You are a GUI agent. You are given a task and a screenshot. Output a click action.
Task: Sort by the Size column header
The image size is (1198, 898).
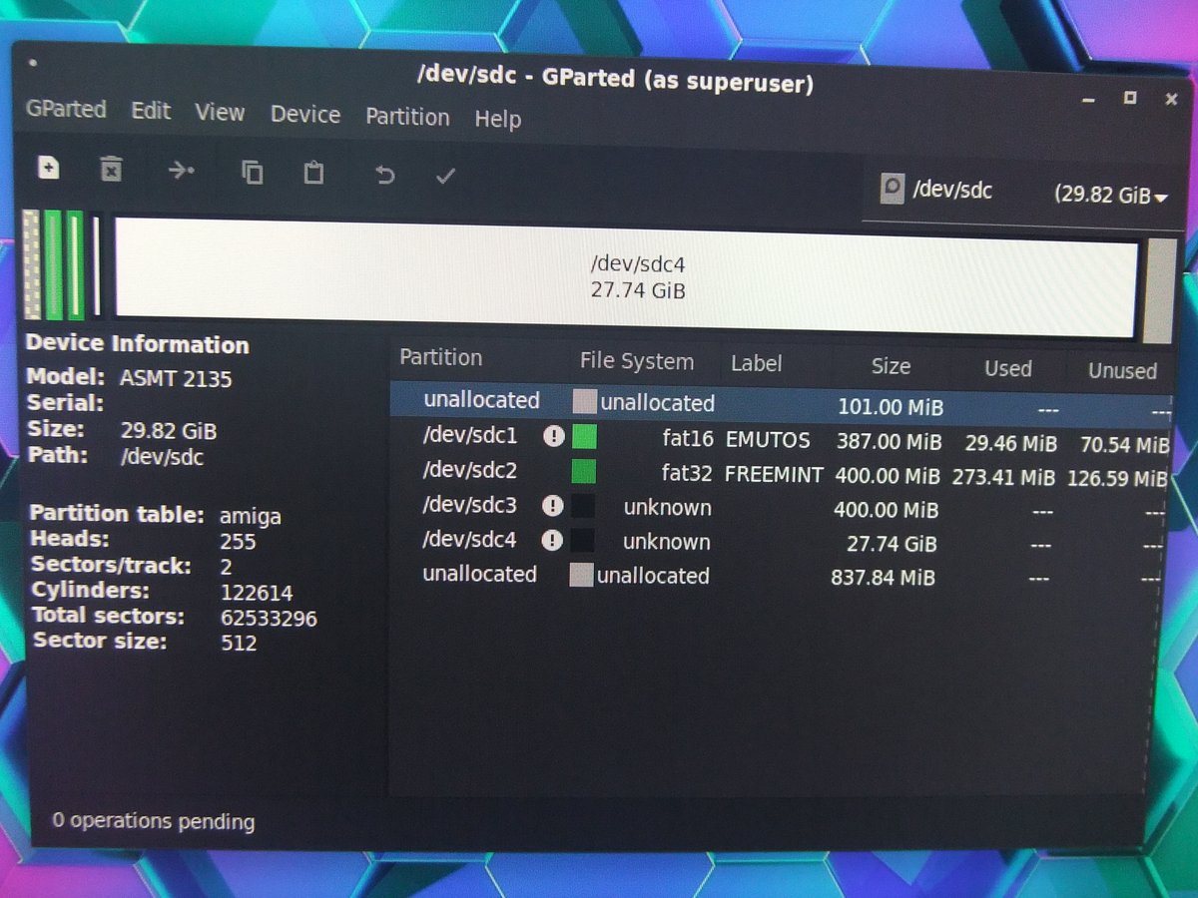(x=891, y=366)
